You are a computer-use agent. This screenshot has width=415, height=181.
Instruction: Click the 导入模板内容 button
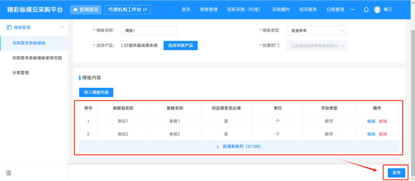96,92
